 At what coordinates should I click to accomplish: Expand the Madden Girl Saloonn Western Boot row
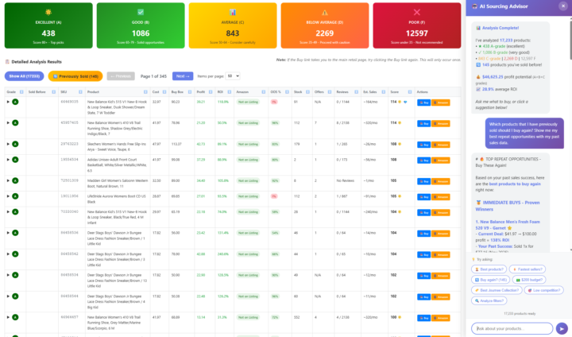tap(8, 180)
